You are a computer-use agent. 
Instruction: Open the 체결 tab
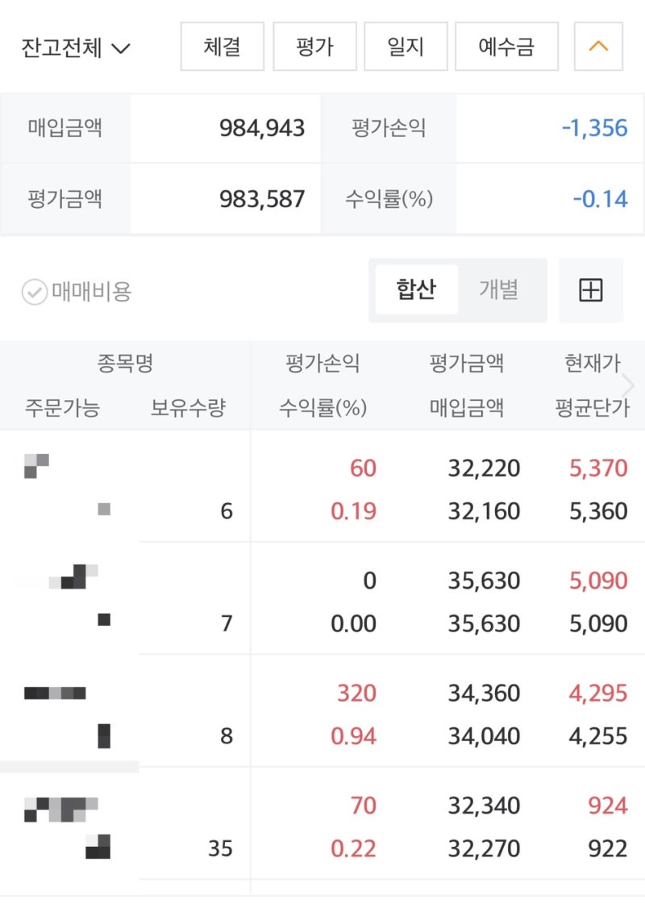pyautogui.click(x=222, y=47)
